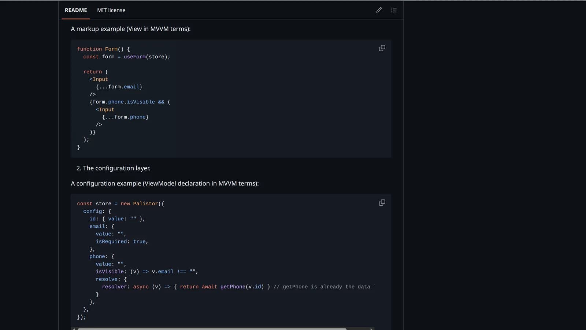This screenshot has height=330, width=586.
Task: Click the line 'config: {'
Action: (x=97, y=211)
